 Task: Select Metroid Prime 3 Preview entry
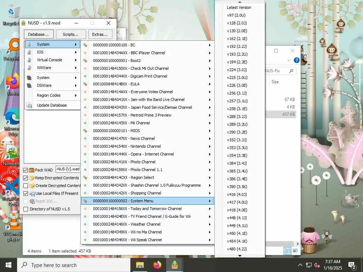pyautogui.click(x=147, y=115)
